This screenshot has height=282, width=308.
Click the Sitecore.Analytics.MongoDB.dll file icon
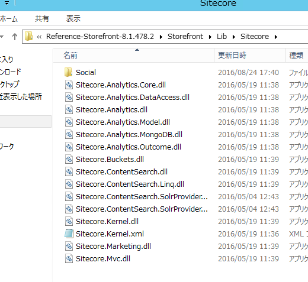[69, 135]
